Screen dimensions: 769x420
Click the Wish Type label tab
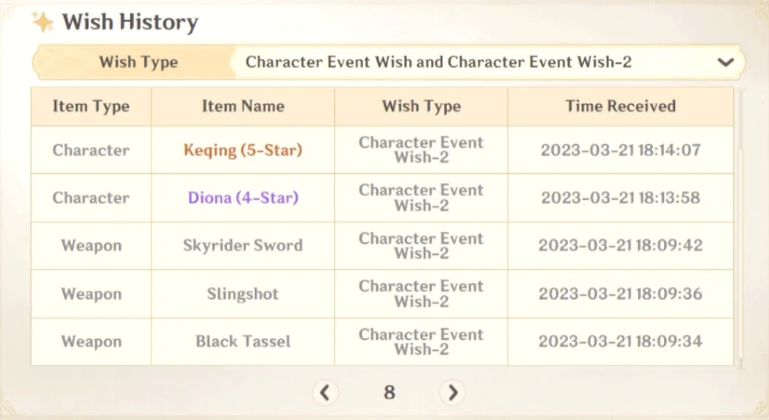pyautogui.click(x=138, y=62)
